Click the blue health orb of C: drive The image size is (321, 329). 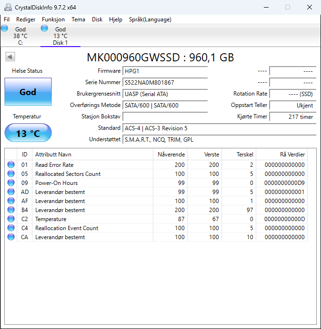point(4,28)
